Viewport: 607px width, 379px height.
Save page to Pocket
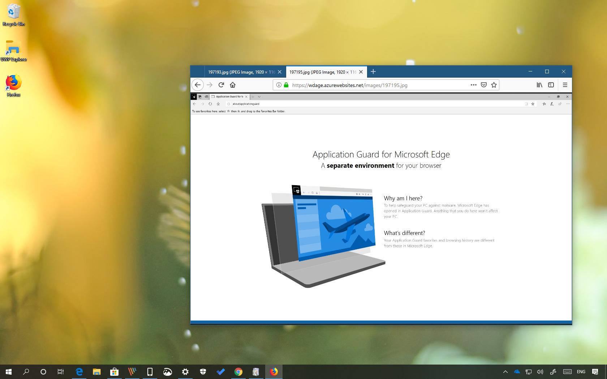(x=484, y=85)
